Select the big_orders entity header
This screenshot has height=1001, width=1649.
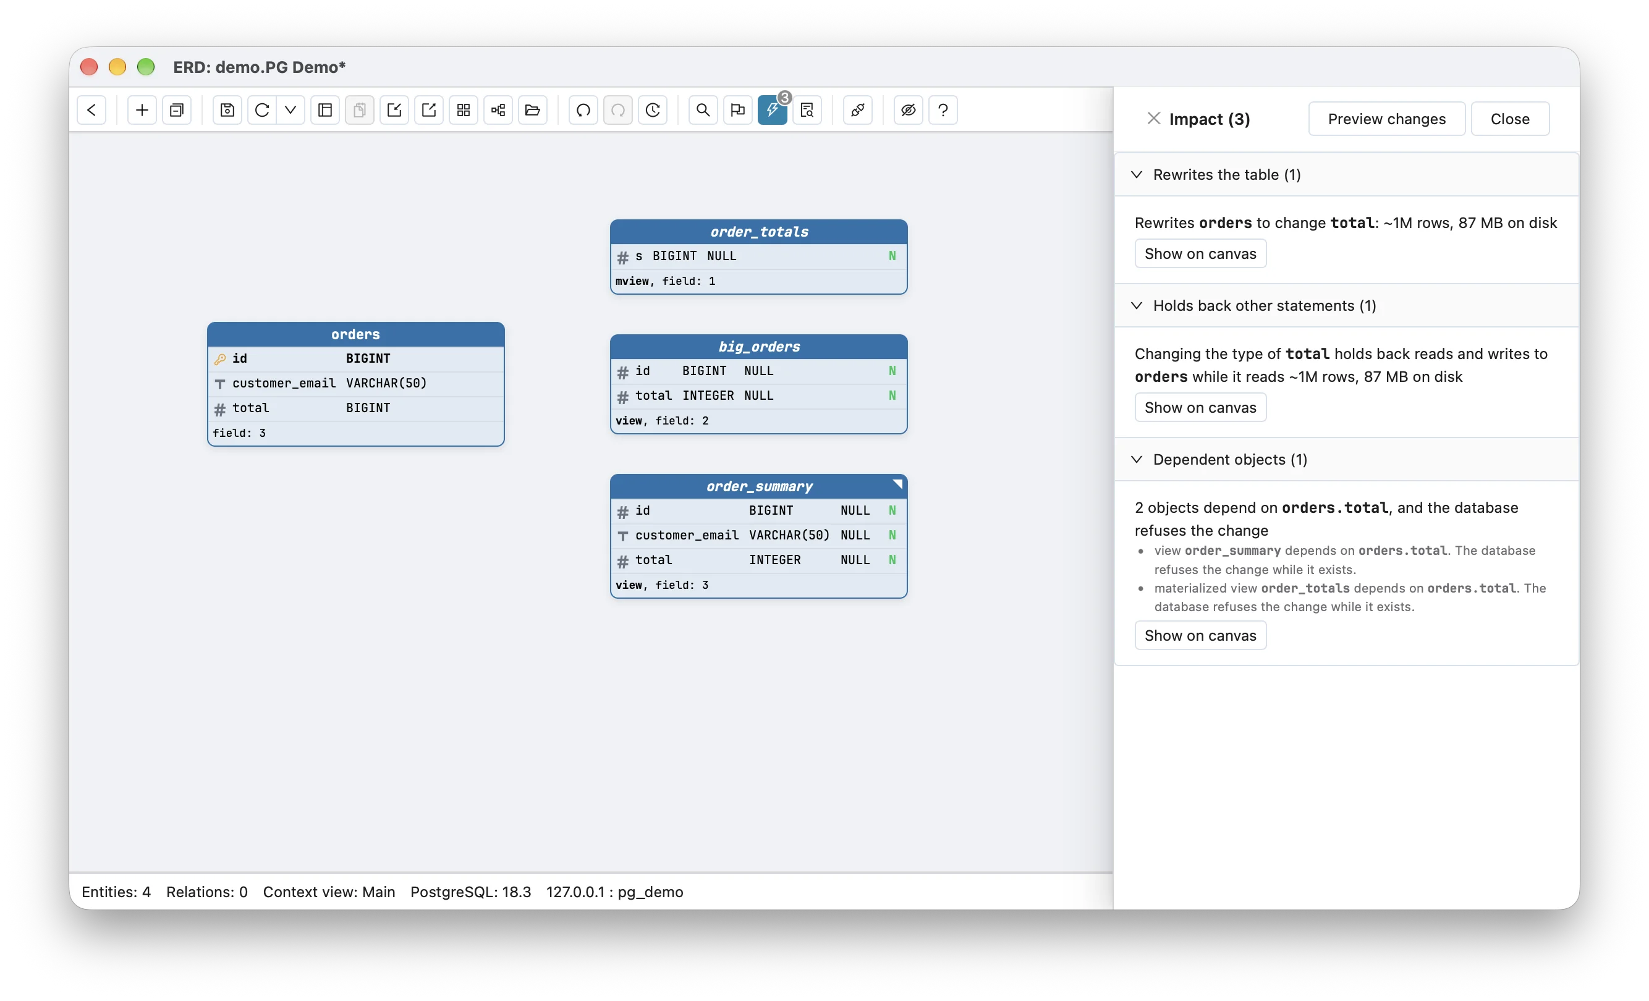pos(759,347)
